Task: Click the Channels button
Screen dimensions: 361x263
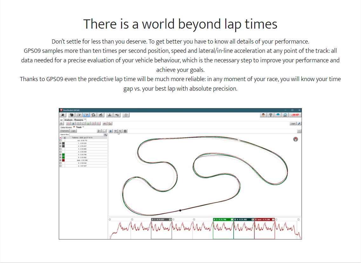Action: click(x=65, y=131)
